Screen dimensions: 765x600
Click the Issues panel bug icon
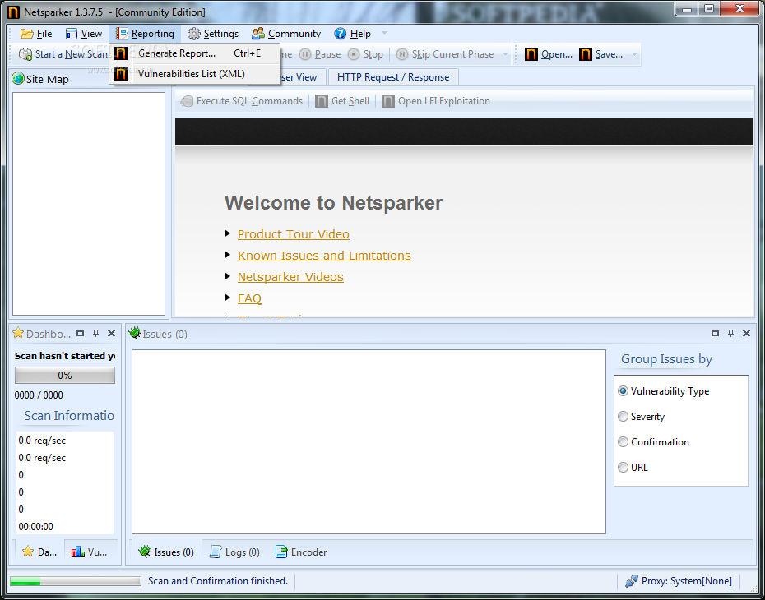(x=135, y=333)
